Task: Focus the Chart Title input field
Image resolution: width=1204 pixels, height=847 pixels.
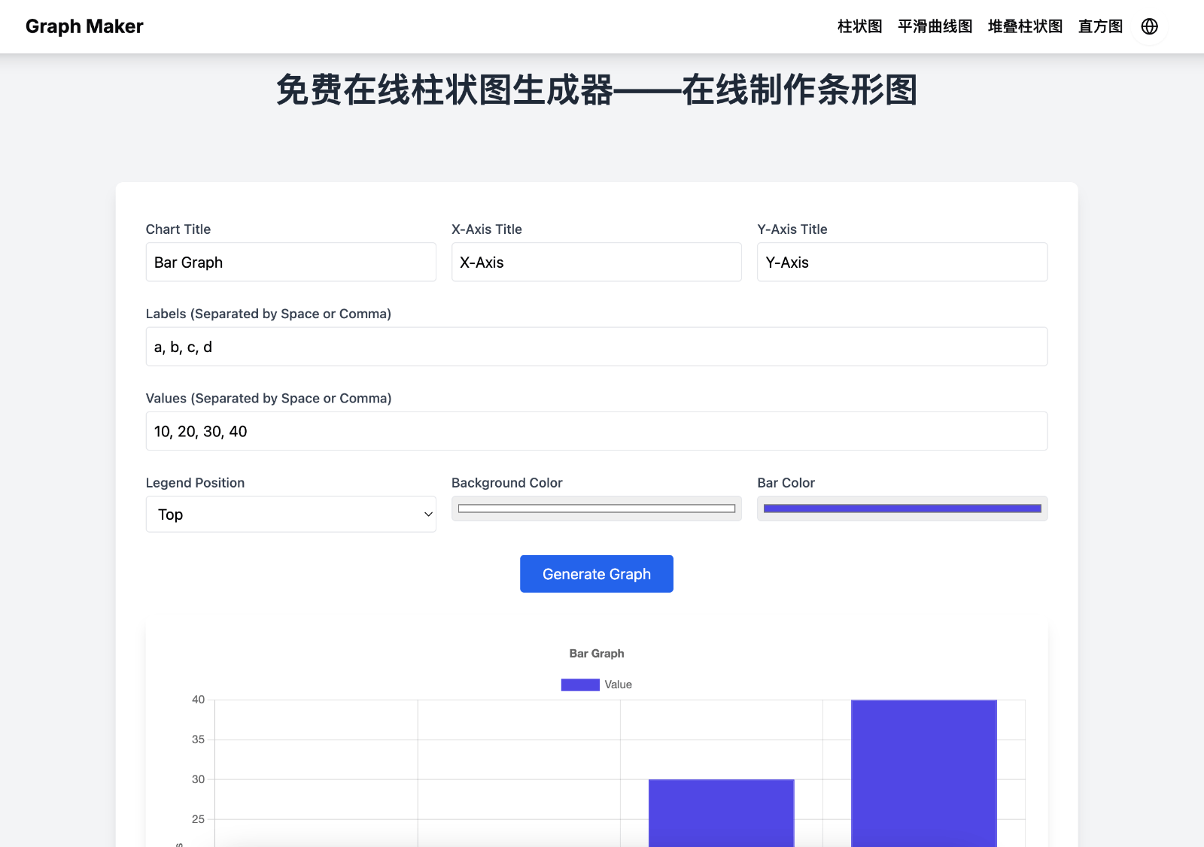Action: point(291,262)
